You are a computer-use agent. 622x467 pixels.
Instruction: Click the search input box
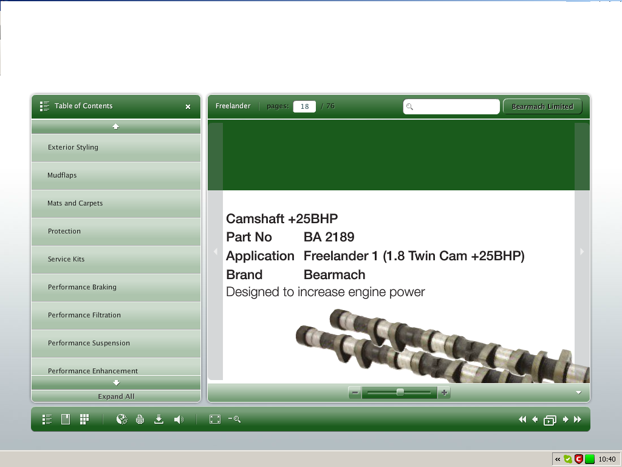(x=451, y=106)
